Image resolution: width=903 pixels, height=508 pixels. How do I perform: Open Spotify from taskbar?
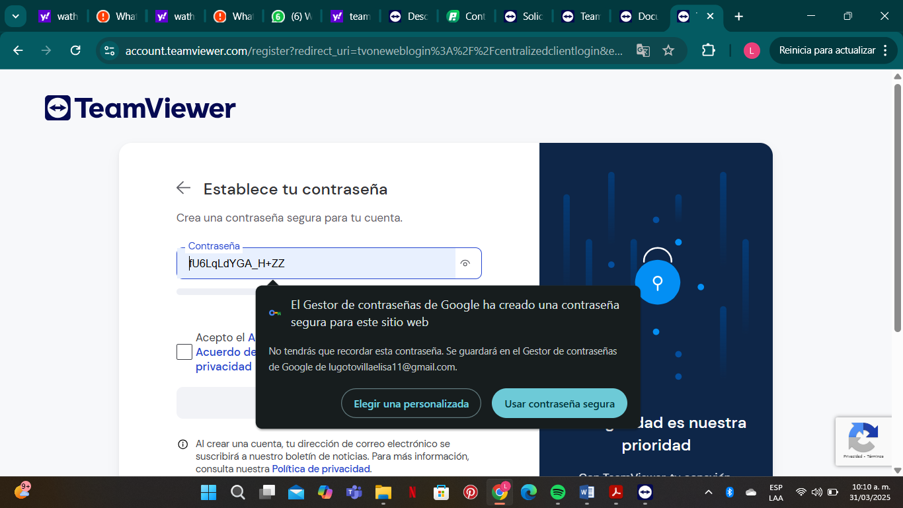(558, 492)
